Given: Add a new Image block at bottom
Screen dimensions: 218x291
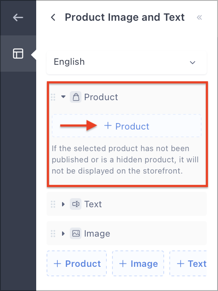Looking at the screenshot, I should click(138, 263).
